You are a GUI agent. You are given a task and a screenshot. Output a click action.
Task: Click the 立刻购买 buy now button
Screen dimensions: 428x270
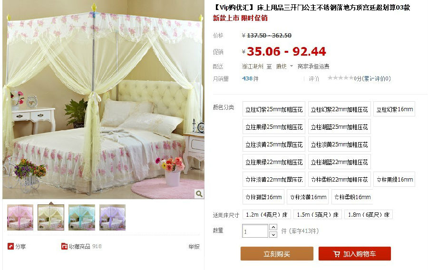pos(277,254)
